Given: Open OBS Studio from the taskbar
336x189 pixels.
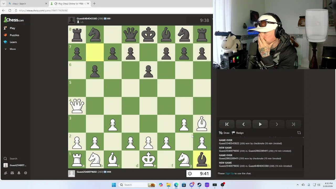Looking at the screenshot, I should [223, 185].
